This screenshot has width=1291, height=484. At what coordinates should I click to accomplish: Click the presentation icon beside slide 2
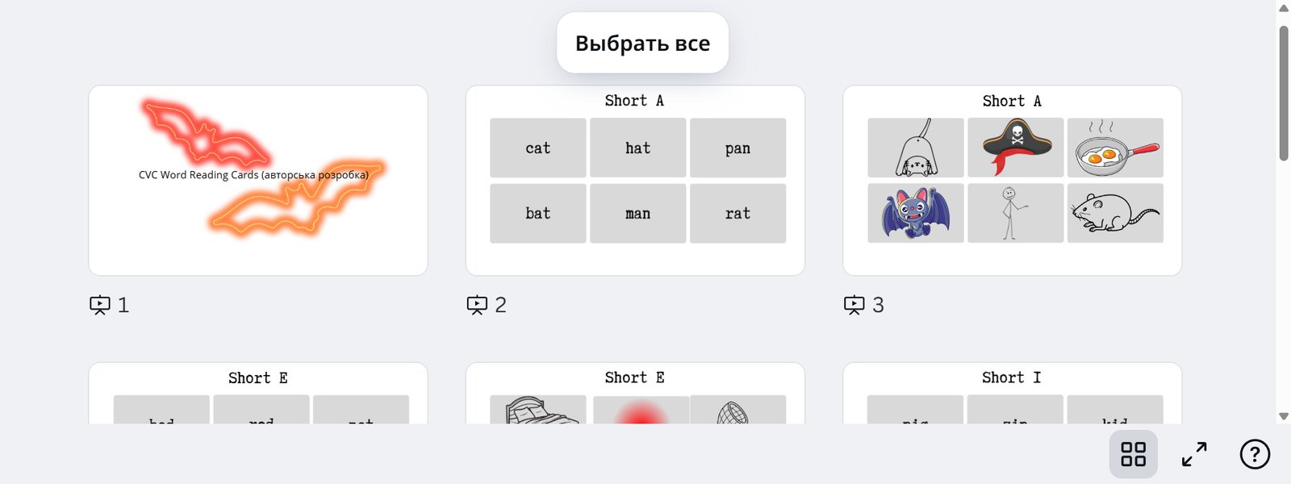[477, 305]
